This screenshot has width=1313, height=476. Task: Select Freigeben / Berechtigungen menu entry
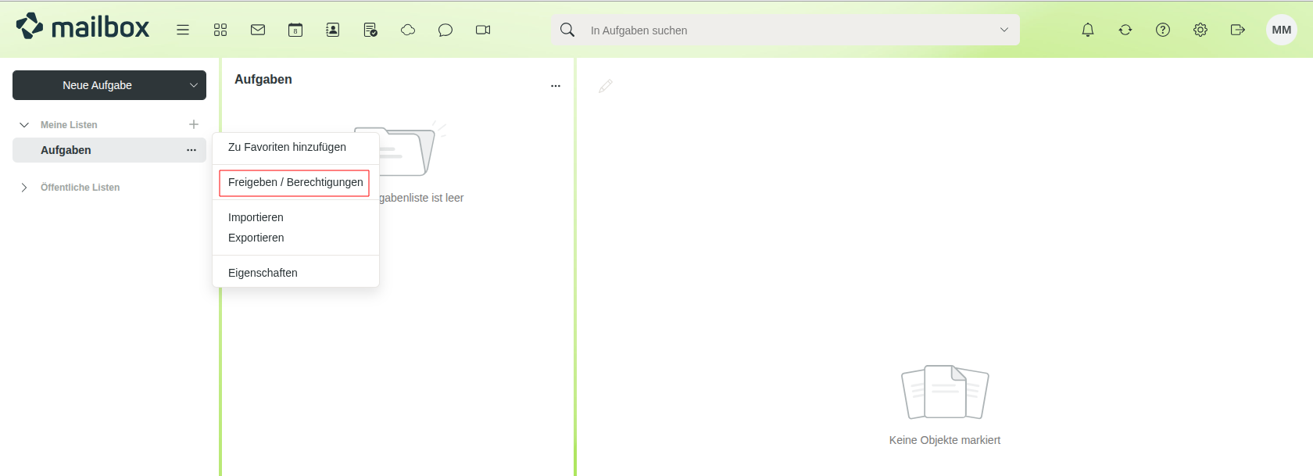295,182
